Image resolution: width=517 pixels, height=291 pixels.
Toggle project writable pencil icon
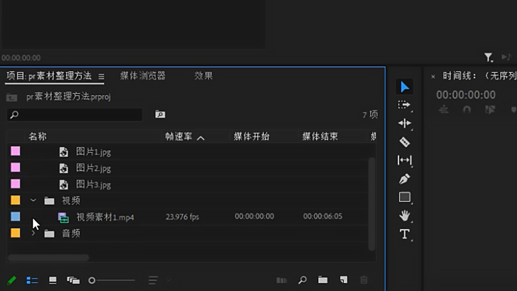coord(11,280)
